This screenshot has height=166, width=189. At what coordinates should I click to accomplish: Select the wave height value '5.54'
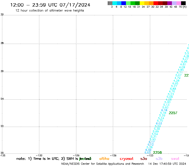155,134
